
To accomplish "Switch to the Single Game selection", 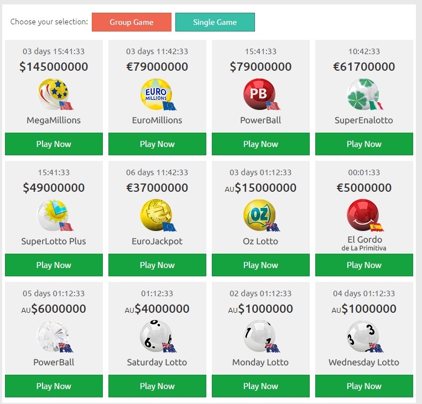I will click(215, 22).
